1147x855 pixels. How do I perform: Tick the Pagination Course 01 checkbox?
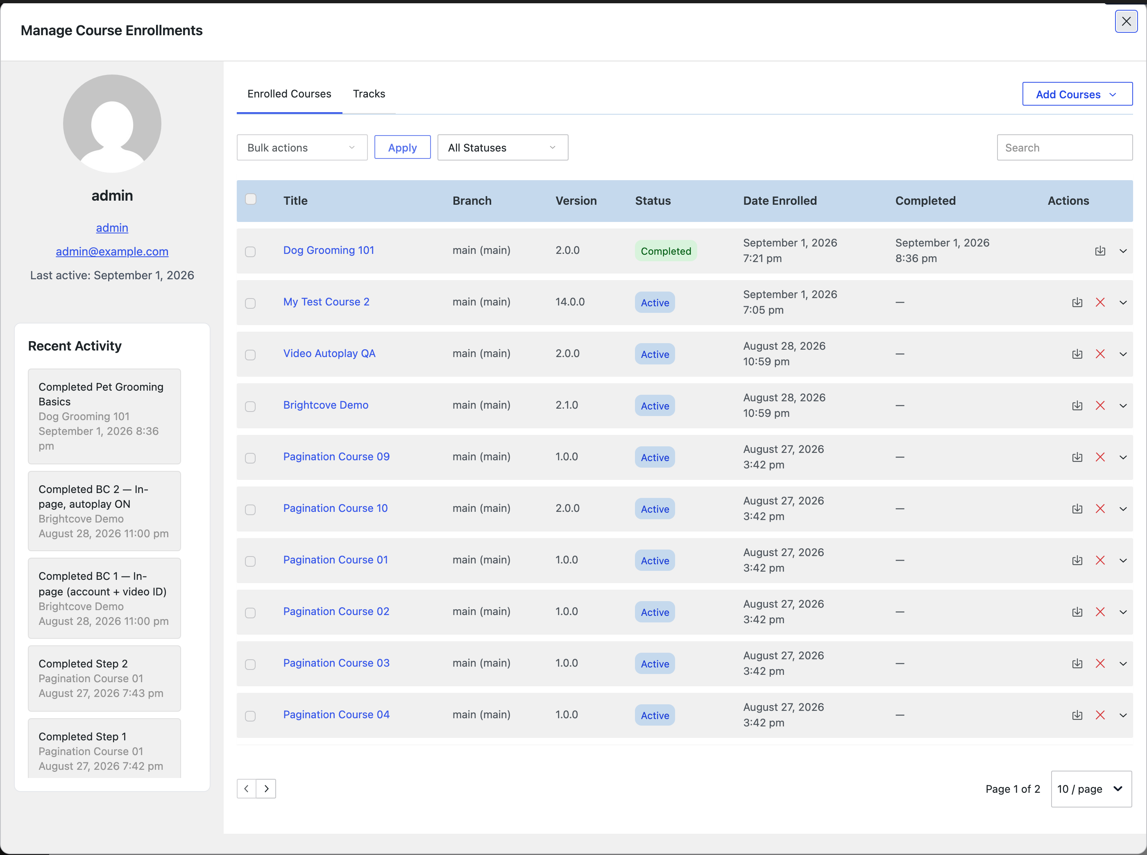click(x=251, y=561)
